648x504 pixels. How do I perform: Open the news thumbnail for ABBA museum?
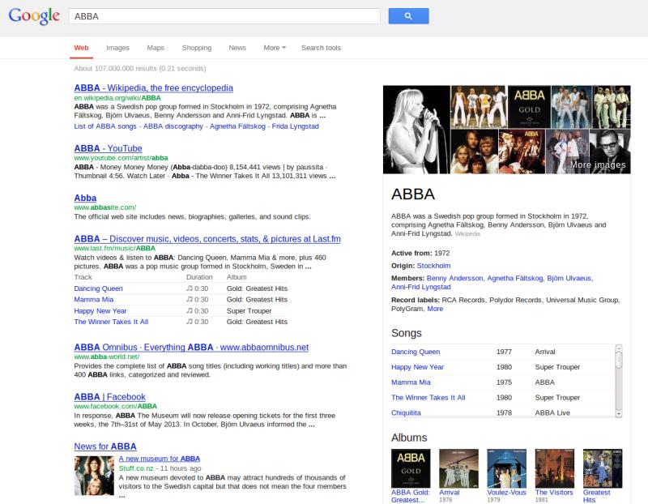(94, 476)
